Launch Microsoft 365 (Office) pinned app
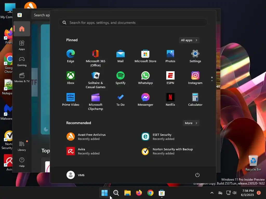Screen dimensions: 266x199 [96, 58]
